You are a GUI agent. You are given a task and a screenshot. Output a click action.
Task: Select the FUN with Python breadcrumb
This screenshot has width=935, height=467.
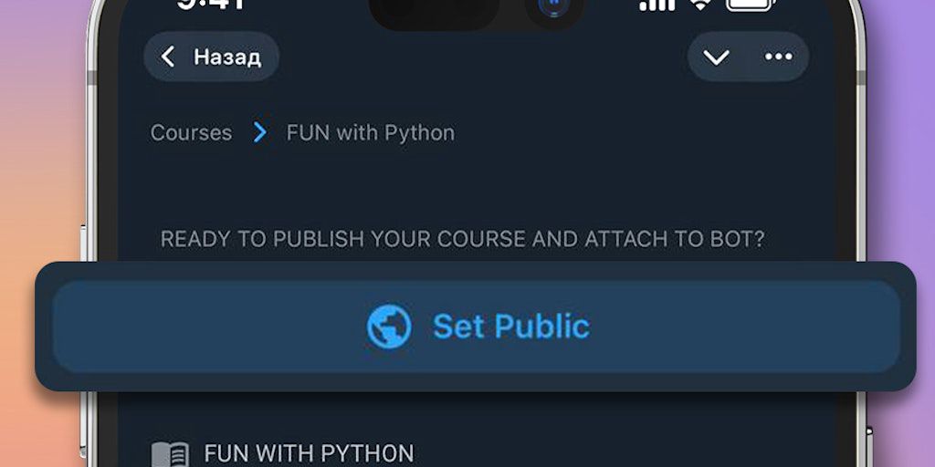[370, 132]
